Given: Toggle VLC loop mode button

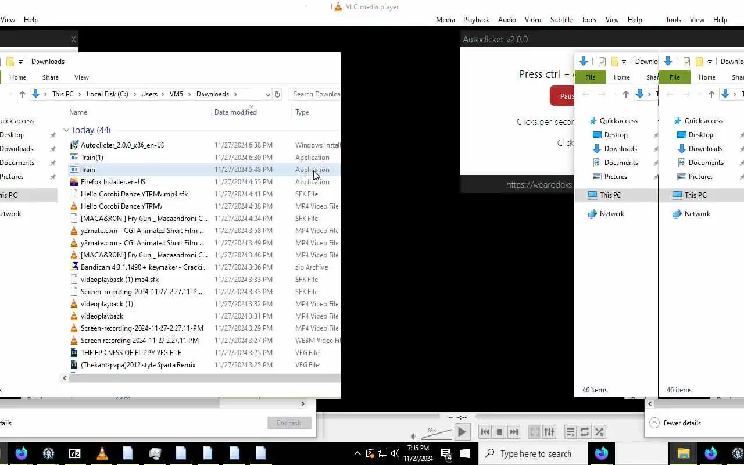Looking at the screenshot, I should click(x=585, y=432).
